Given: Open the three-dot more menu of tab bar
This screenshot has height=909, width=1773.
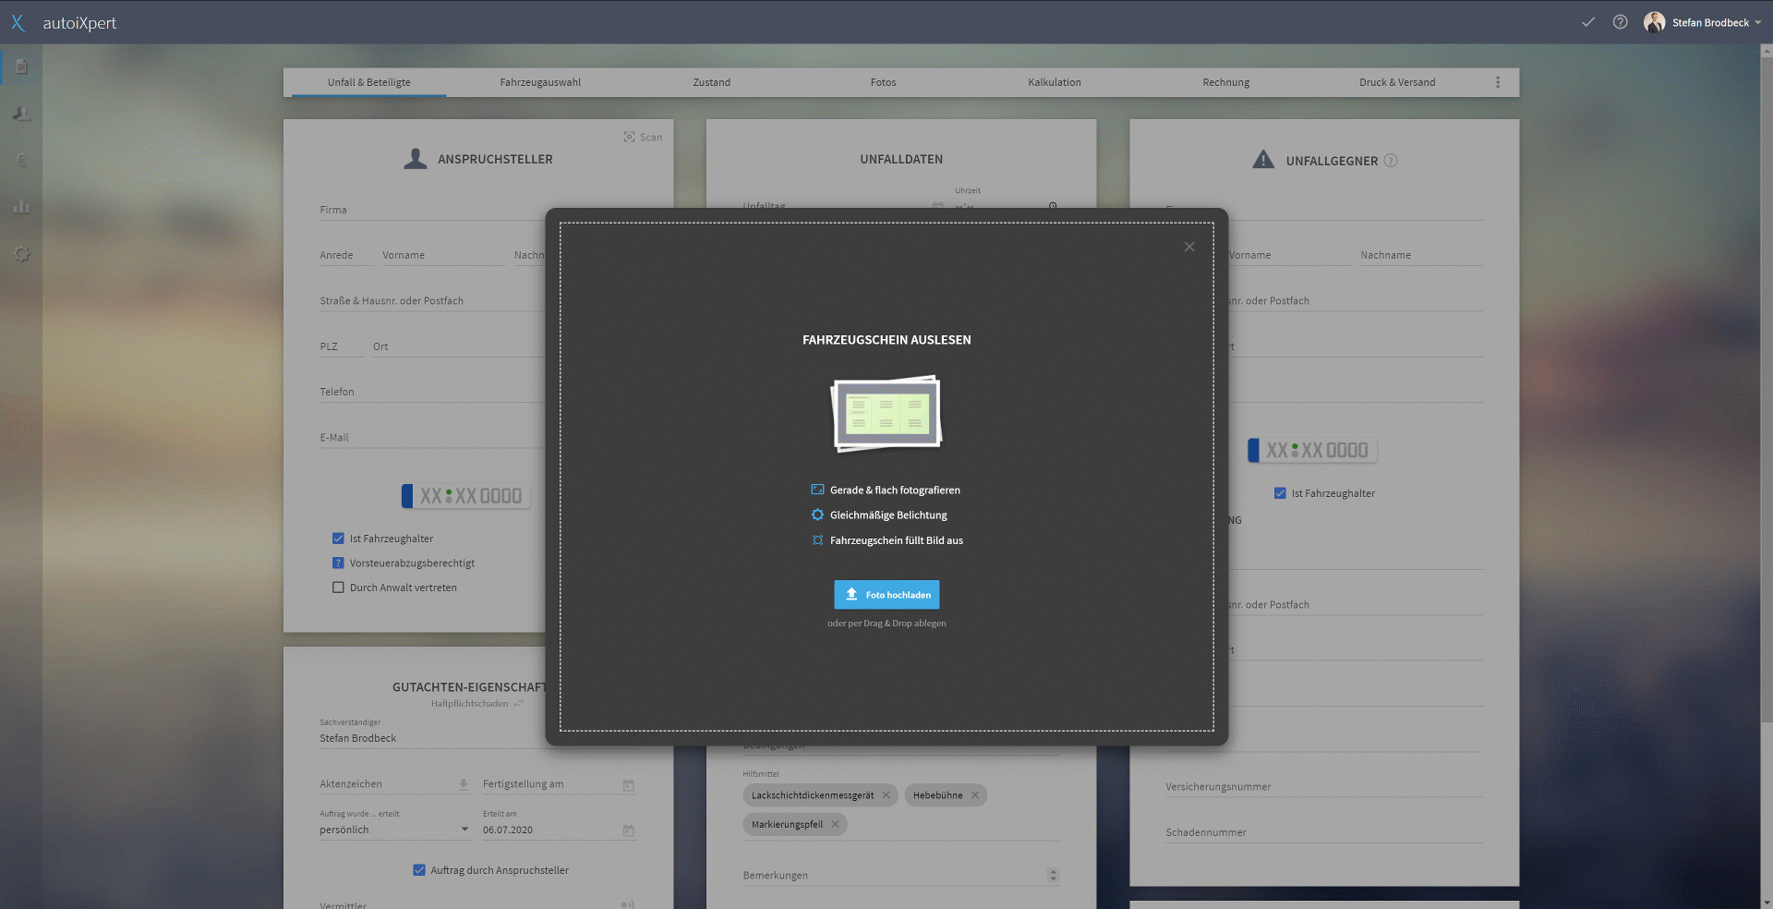Looking at the screenshot, I should coord(1498,82).
